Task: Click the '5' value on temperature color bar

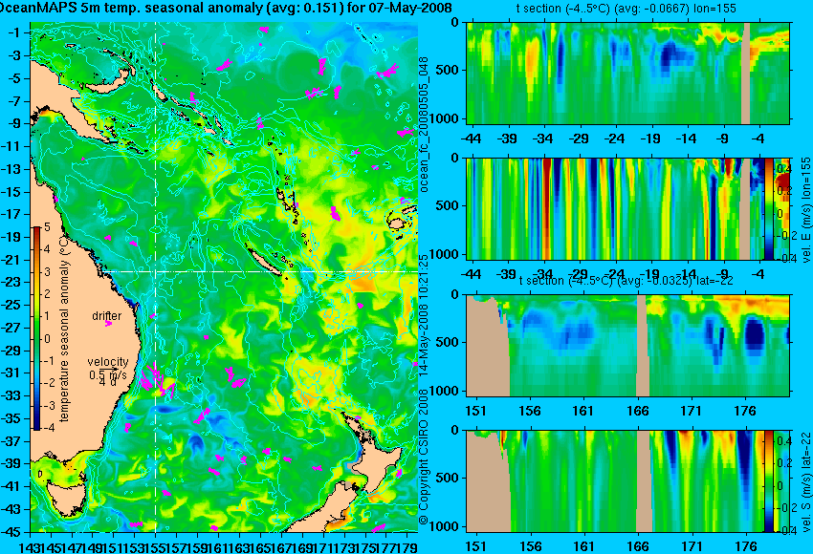Action: point(48,227)
